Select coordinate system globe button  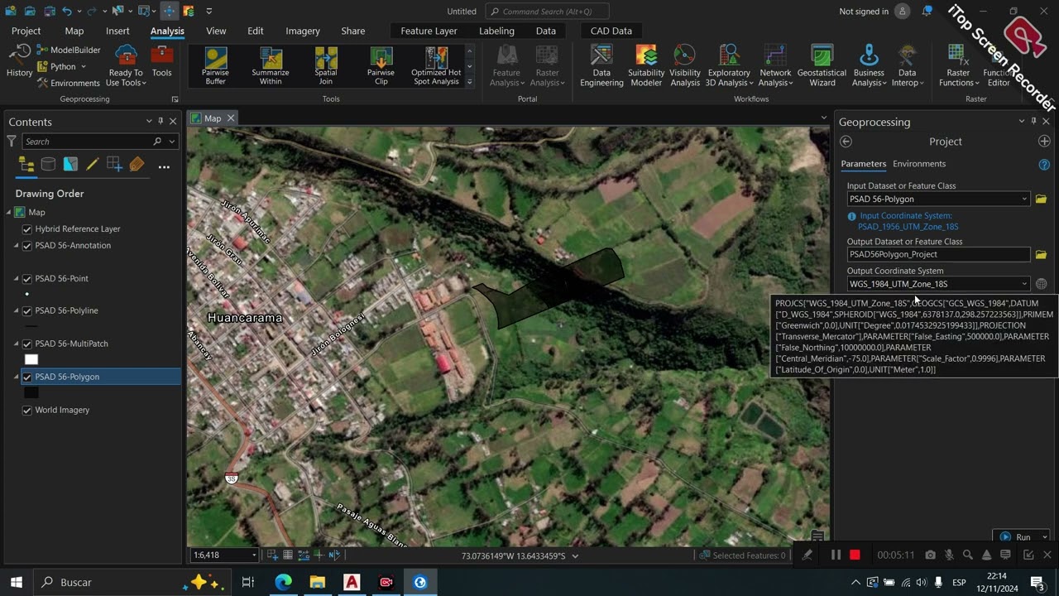(1041, 284)
